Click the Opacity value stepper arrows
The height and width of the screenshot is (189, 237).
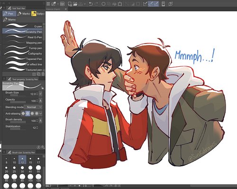pyautogui.click(x=37, y=101)
